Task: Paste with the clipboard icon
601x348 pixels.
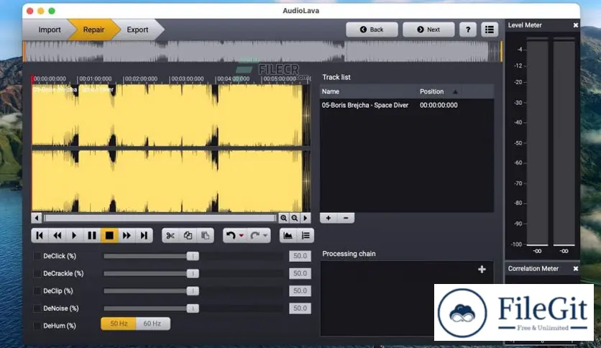Action: [x=205, y=235]
